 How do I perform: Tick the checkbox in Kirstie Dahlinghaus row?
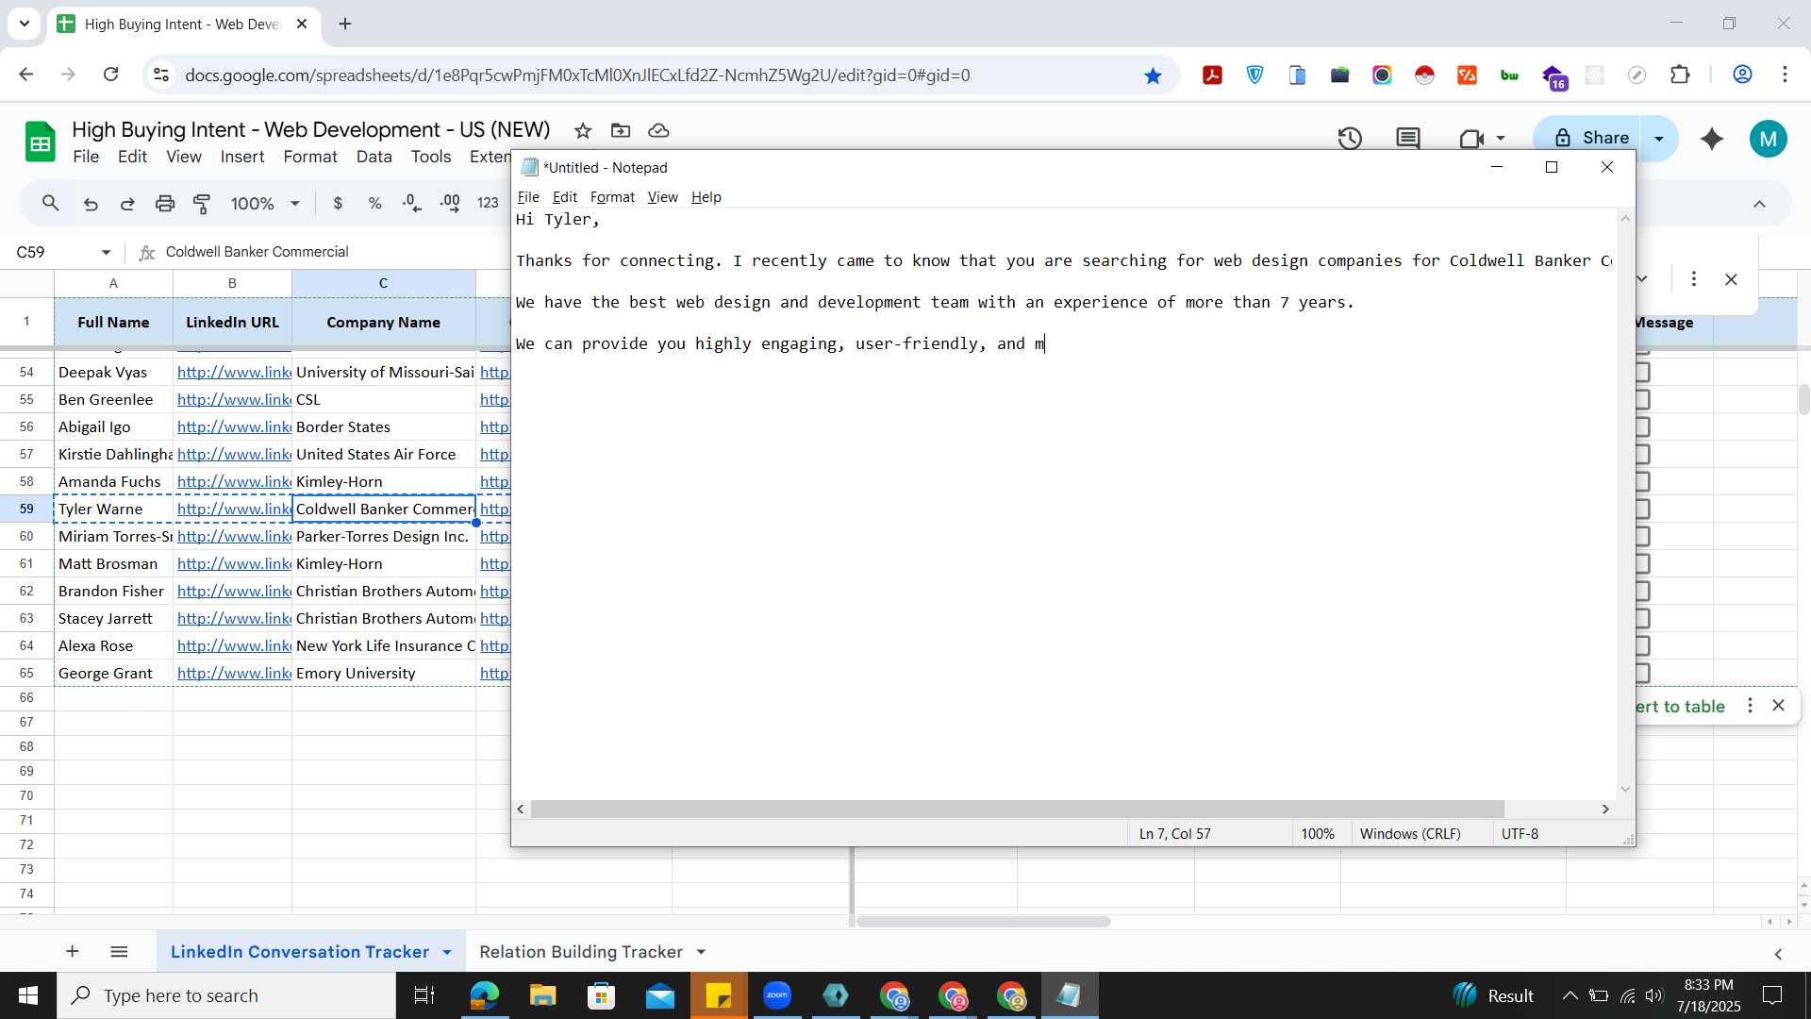click(1642, 454)
